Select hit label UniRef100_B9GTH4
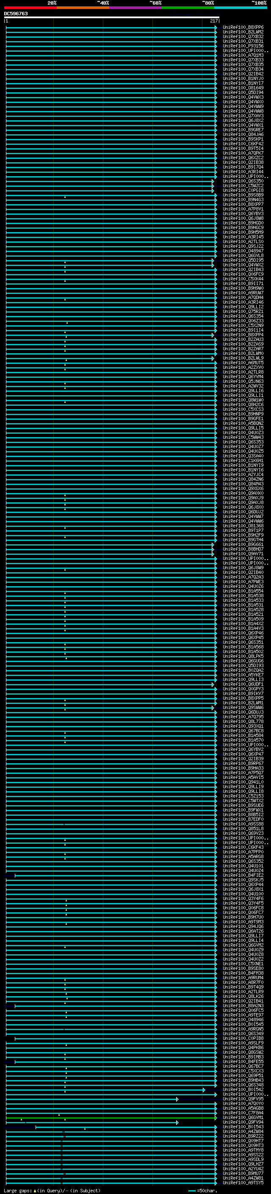 tap(243, 540)
